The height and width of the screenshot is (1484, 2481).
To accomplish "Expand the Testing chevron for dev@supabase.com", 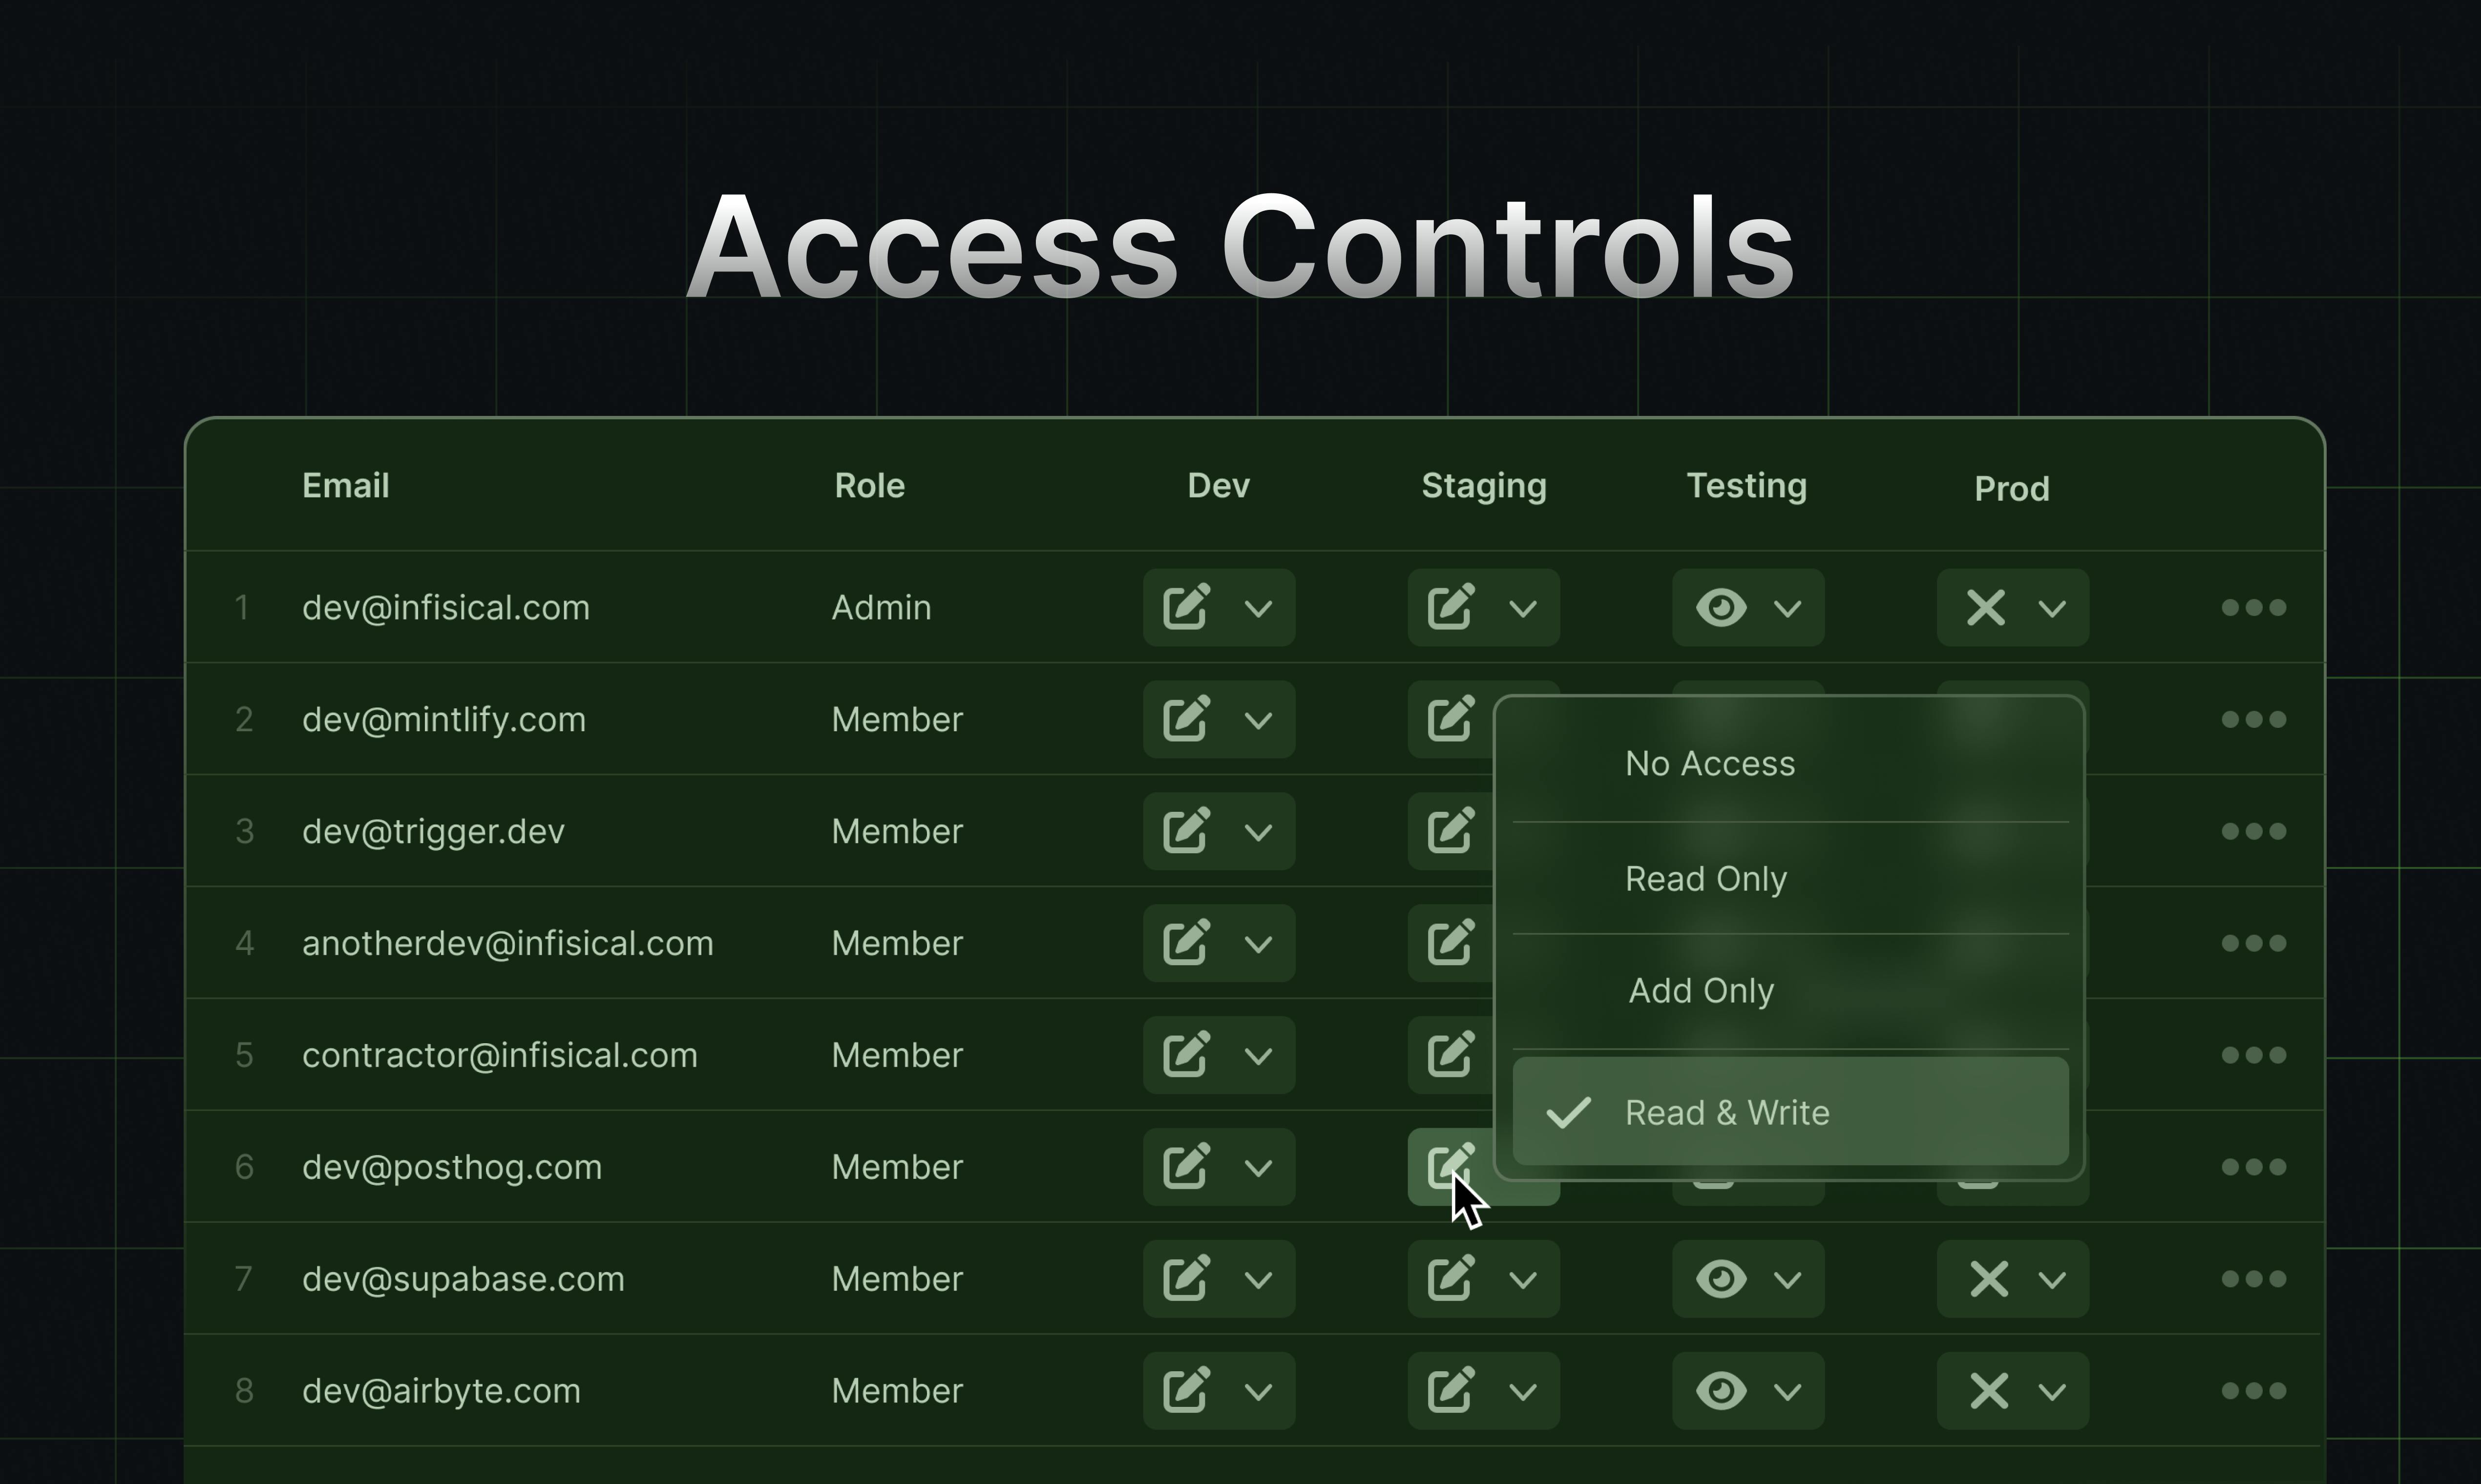I will pyautogui.click(x=1787, y=1281).
